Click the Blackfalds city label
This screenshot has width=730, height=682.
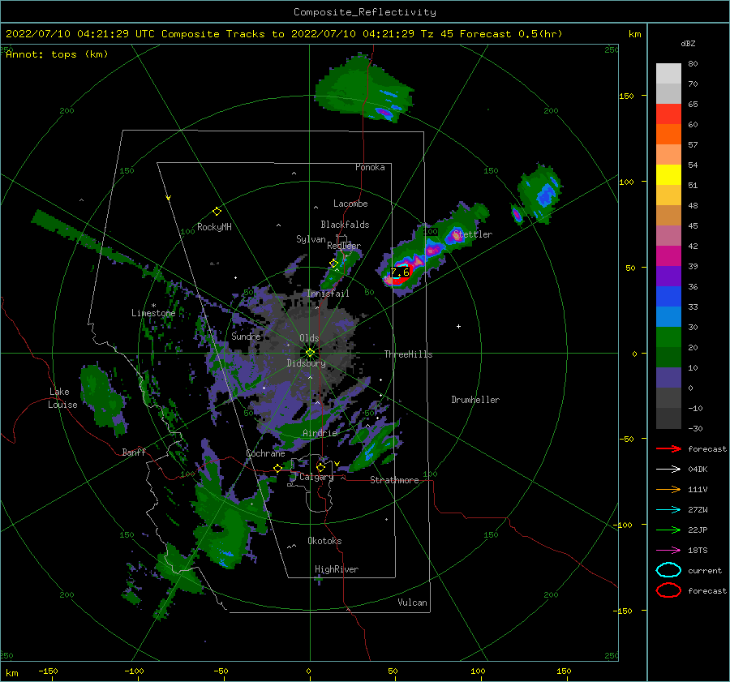pyautogui.click(x=345, y=225)
